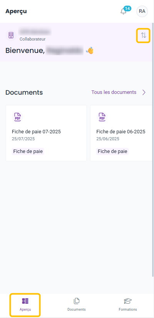The width and height of the screenshot is (154, 318).
Task: Open the notifications bell icon
Action: pyautogui.click(x=123, y=11)
